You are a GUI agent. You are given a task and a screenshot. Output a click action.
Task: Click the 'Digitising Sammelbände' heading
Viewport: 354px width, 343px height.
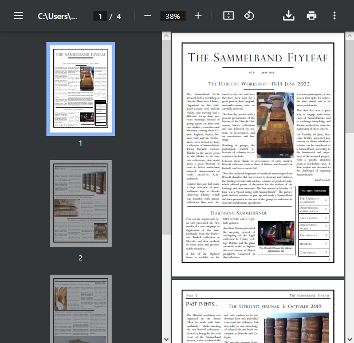tap(239, 213)
